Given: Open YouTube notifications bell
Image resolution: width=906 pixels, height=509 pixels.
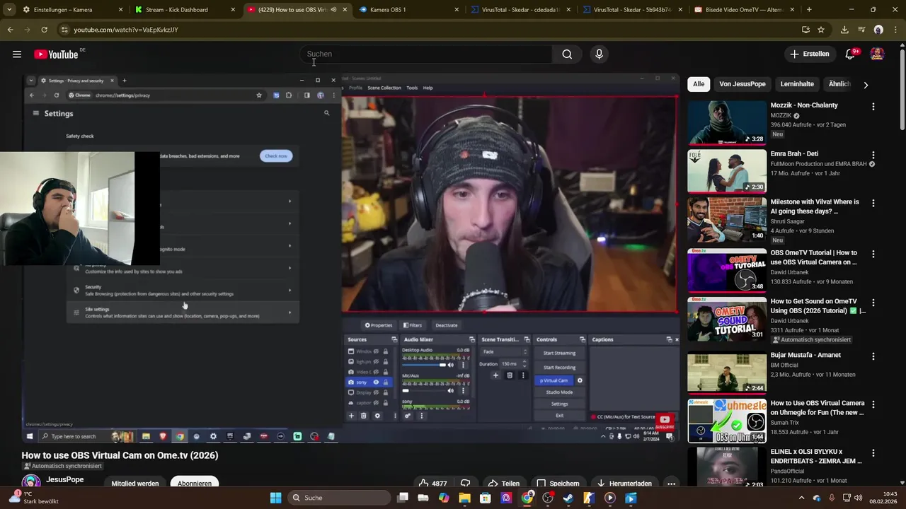Looking at the screenshot, I should click(851, 54).
